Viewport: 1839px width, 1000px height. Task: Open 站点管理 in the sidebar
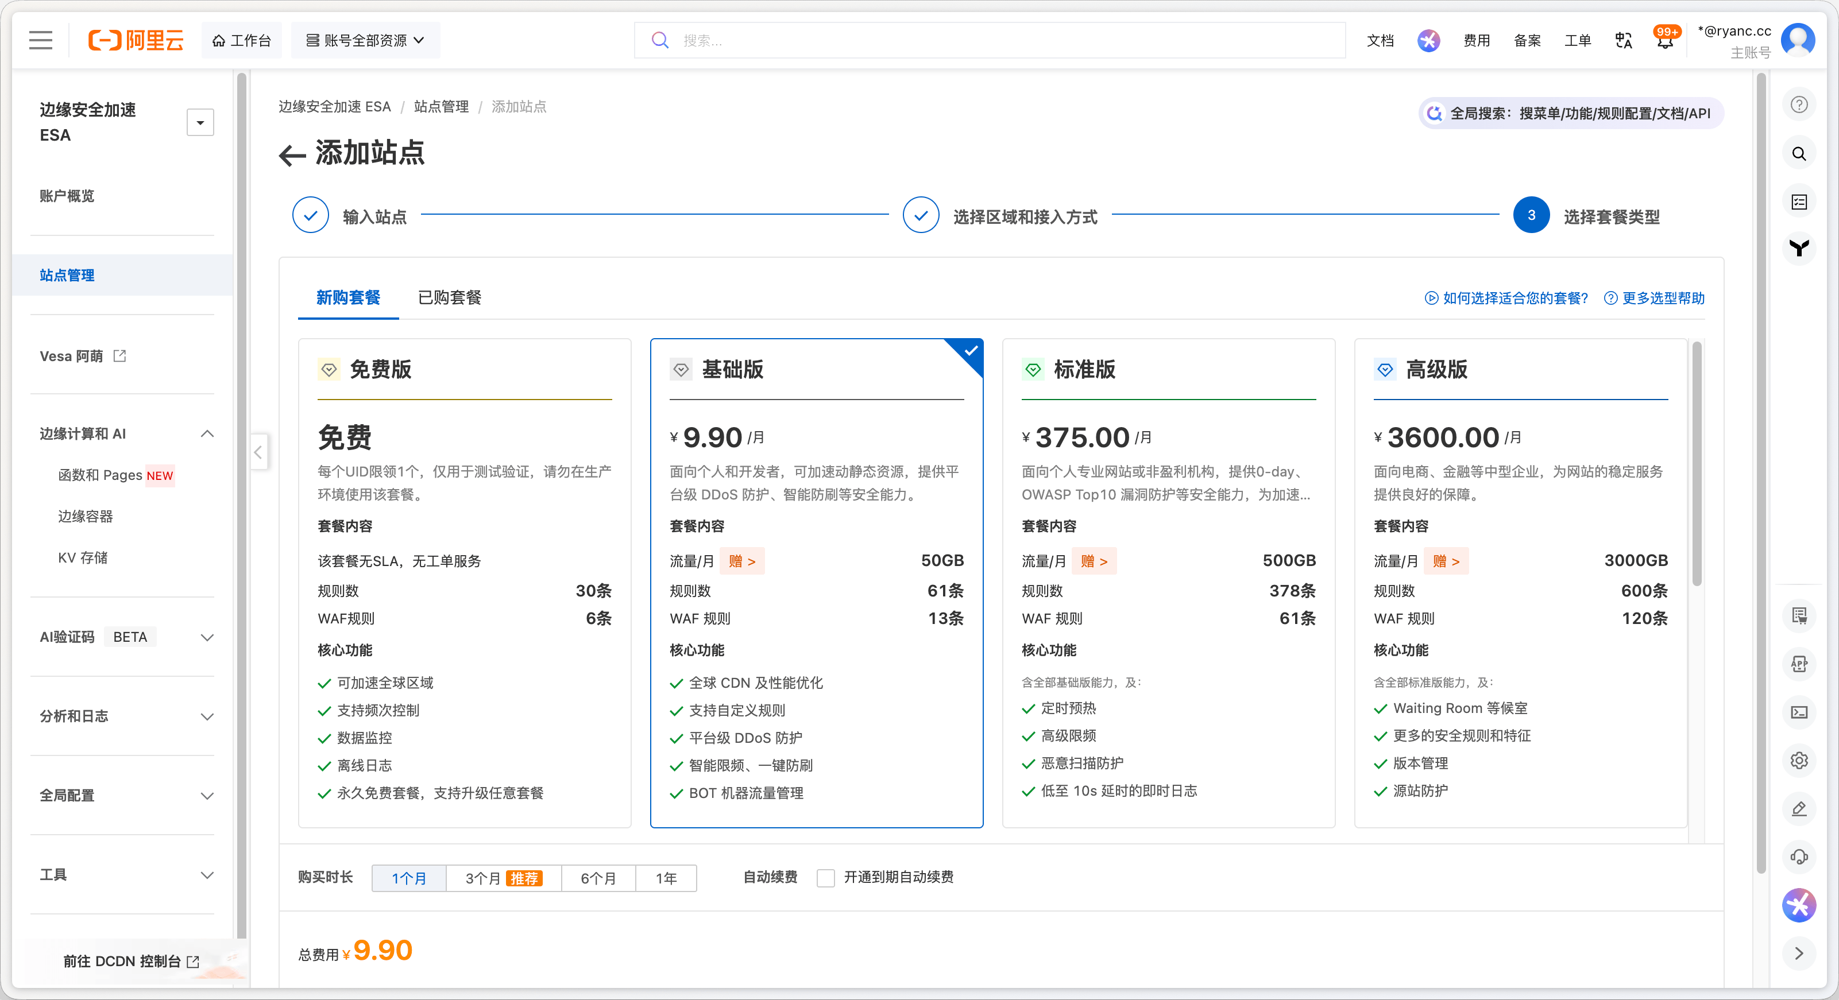tap(67, 276)
